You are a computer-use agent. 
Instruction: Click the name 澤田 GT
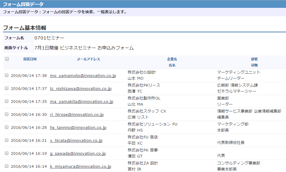(x=135, y=156)
